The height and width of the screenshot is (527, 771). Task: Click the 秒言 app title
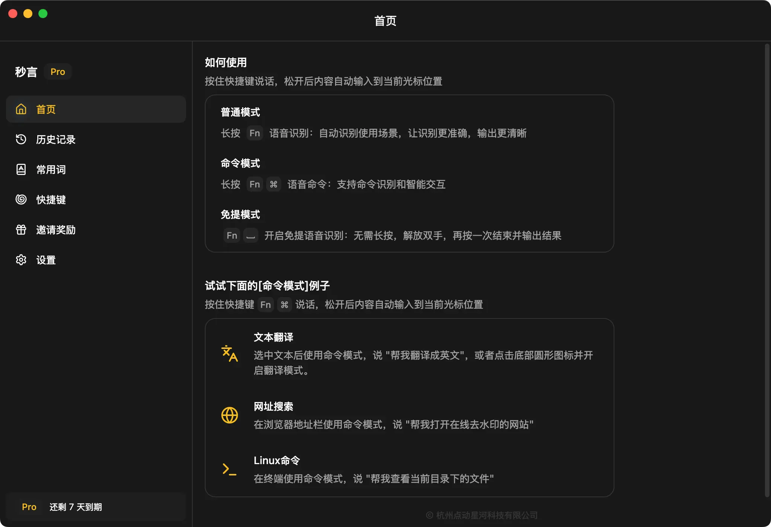point(25,72)
